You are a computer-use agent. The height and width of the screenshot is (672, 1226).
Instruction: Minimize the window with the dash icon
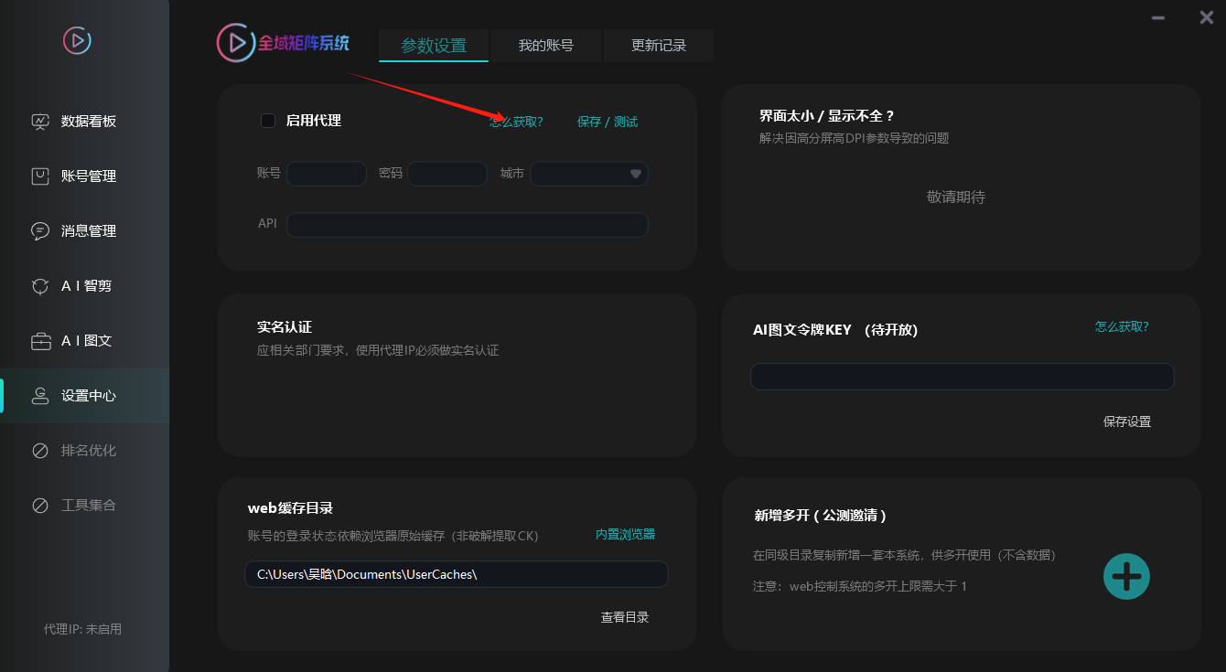point(1159,17)
